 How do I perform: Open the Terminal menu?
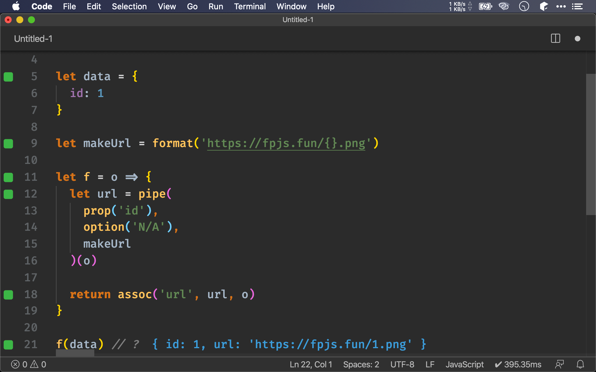pos(250,6)
